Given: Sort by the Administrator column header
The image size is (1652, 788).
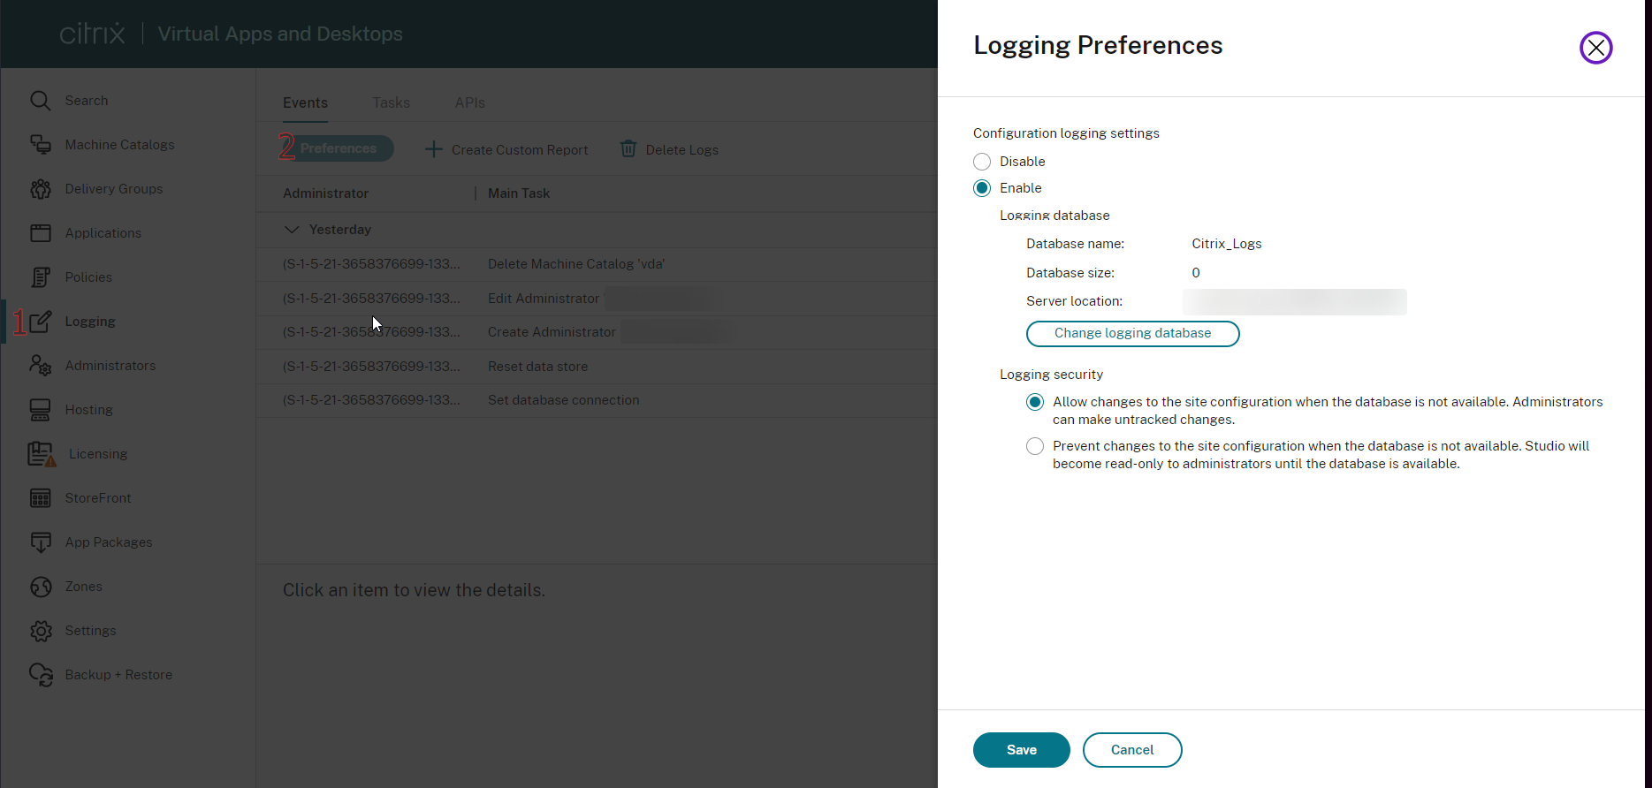Looking at the screenshot, I should pos(325,193).
